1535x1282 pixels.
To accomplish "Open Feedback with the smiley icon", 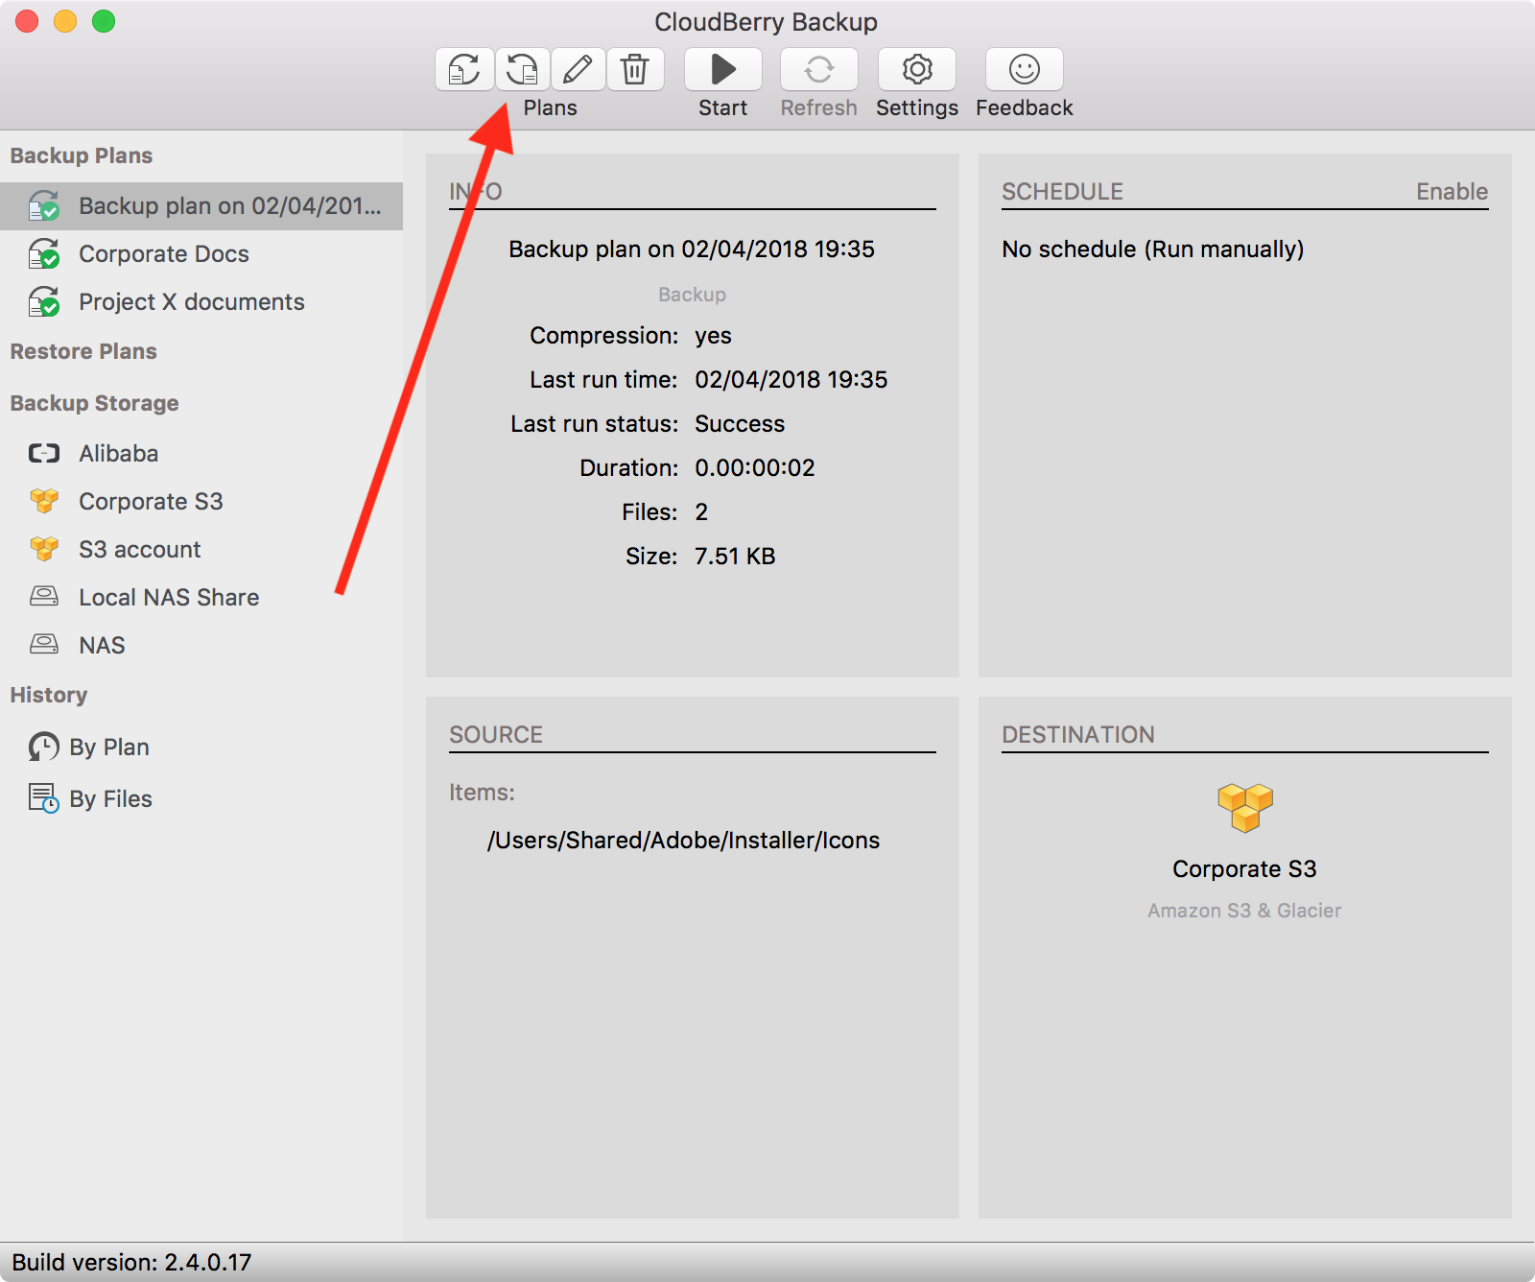I will [1025, 69].
